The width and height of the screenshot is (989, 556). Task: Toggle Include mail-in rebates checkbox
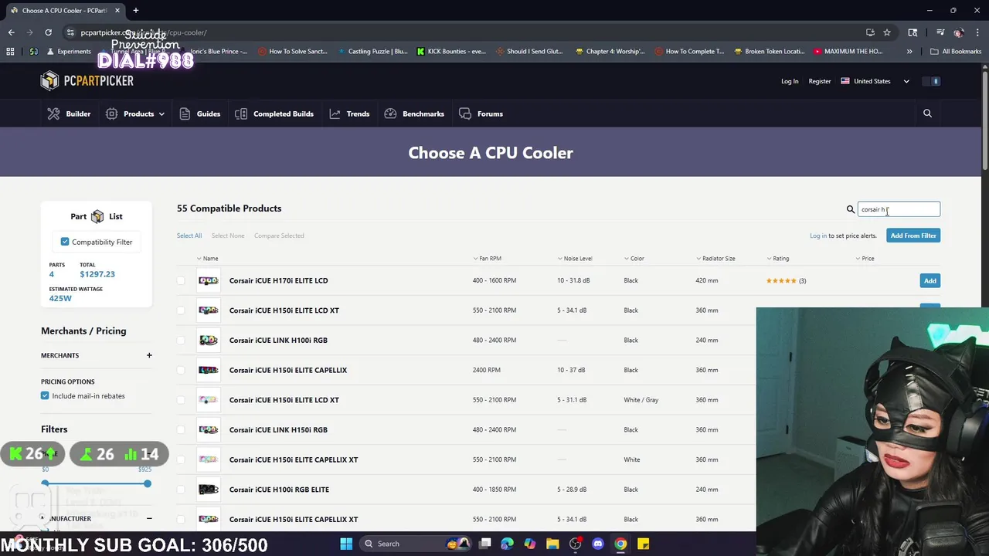pos(45,395)
